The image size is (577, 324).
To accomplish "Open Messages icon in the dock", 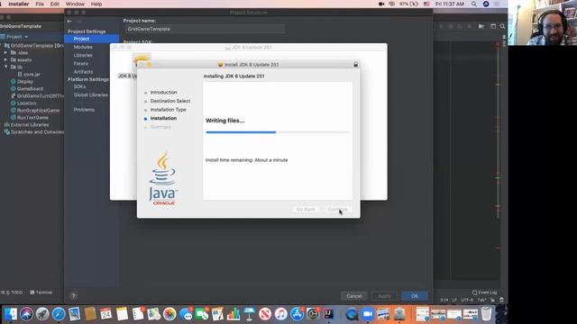I will click(x=186, y=314).
